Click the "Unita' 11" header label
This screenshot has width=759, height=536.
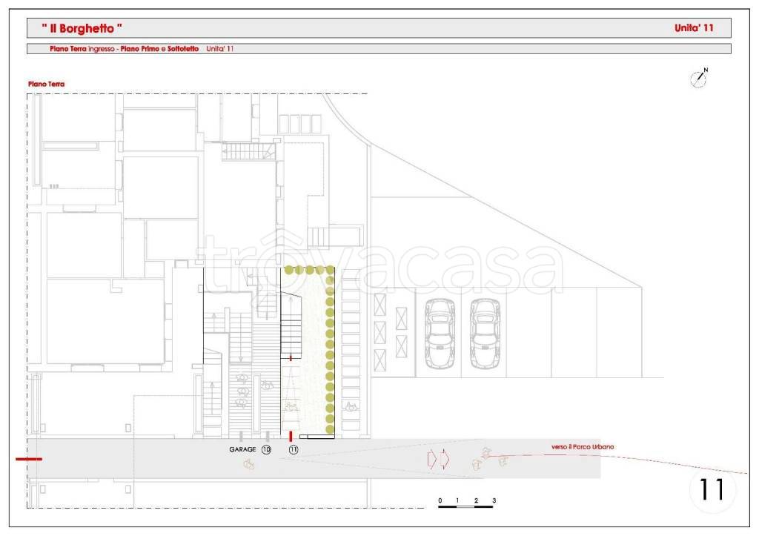coord(694,29)
